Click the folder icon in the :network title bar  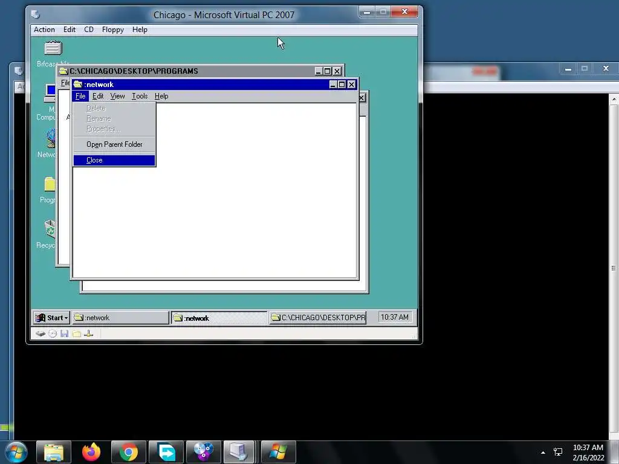tap(78, 85)
